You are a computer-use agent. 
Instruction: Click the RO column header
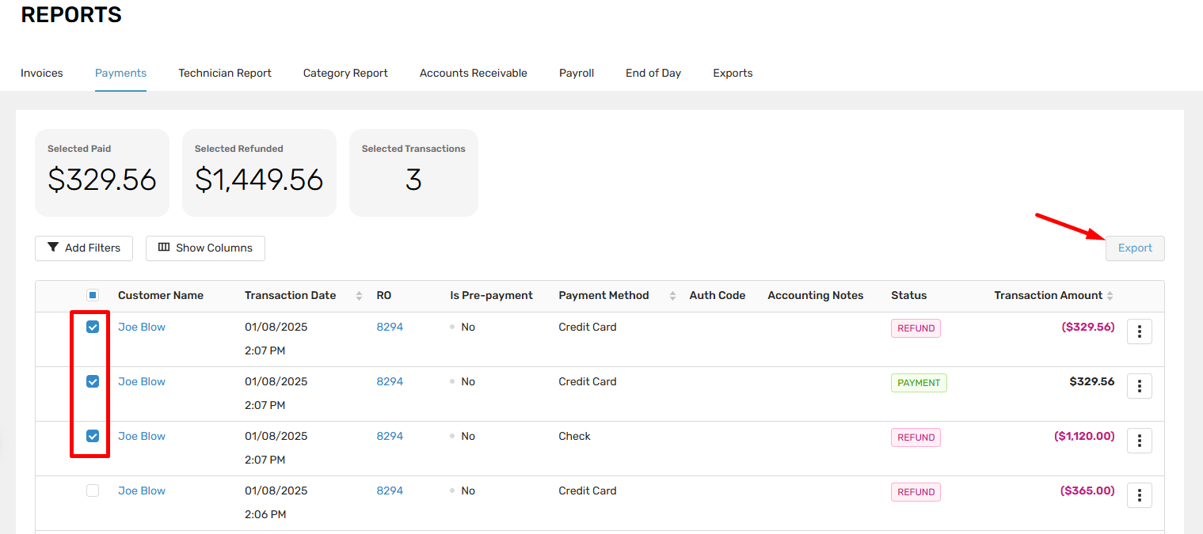[383, 295]
